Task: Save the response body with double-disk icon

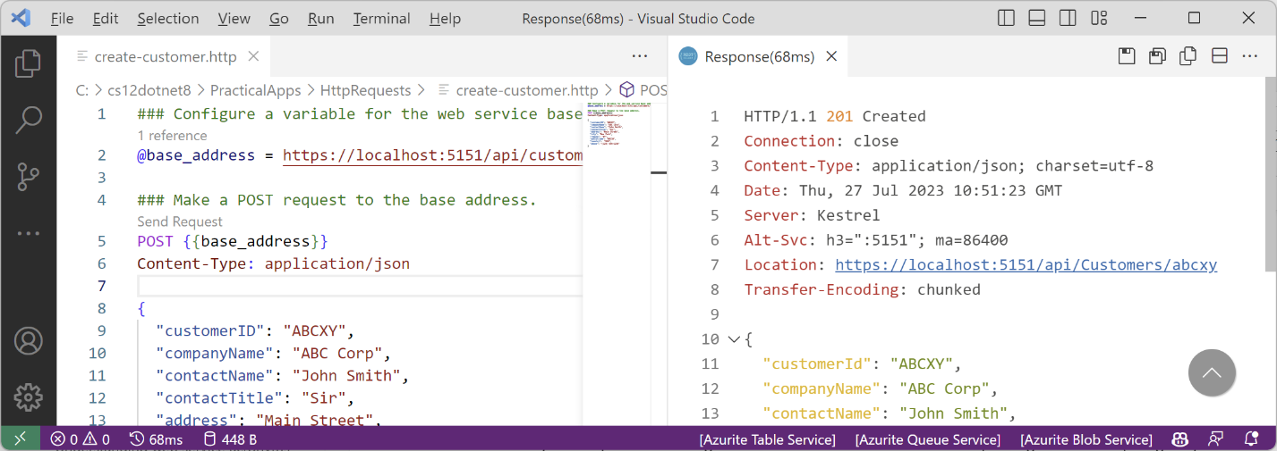Action: (x=1157, y=56)
